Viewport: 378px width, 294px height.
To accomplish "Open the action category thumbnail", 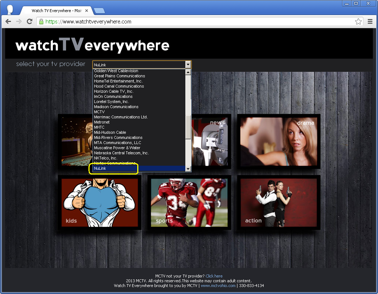I will pyautogui.click(x=279, y=202).
